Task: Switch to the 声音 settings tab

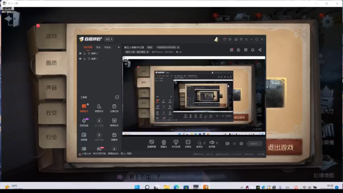Action: click(51, 87)
